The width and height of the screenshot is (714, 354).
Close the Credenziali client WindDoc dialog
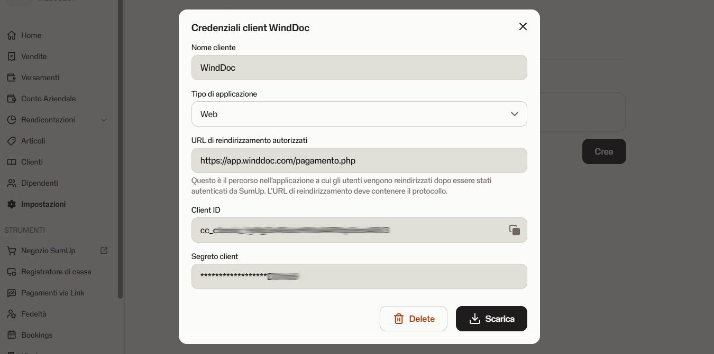coord(523,26)
